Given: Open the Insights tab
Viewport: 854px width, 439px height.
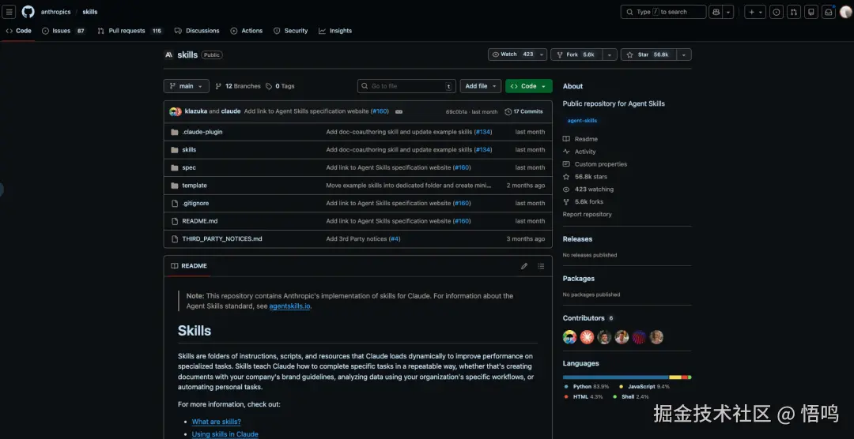Looking at the screenshot, I should (x=335, y=31).
